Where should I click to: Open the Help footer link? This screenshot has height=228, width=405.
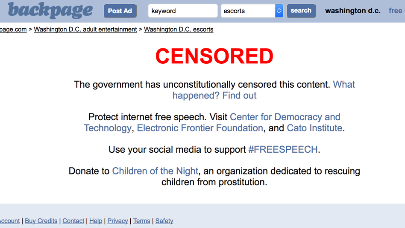click(96, 221)
